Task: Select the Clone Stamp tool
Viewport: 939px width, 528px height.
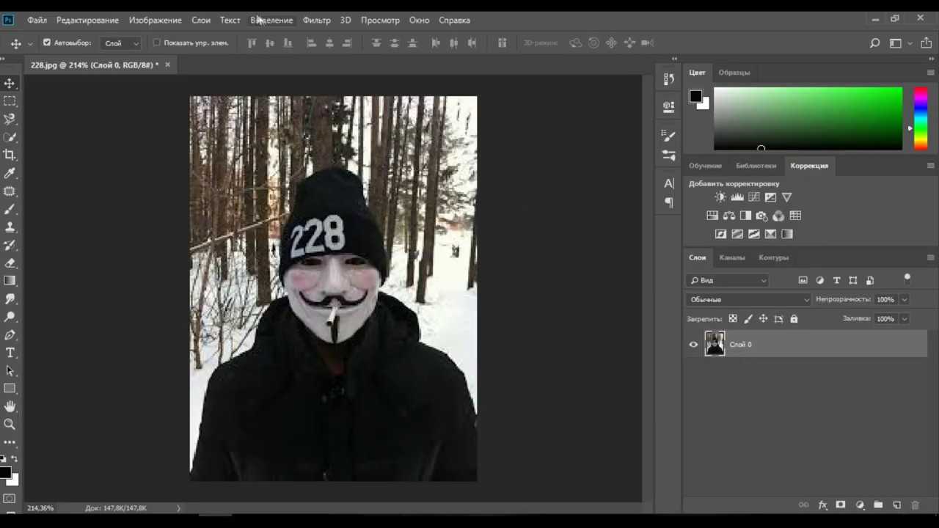Action: (x=10, y=227)
